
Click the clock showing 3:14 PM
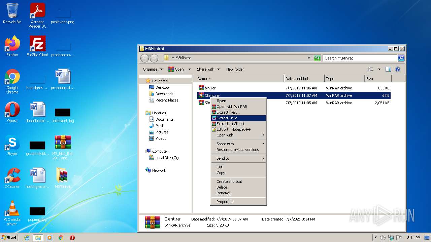pos(413,238)
